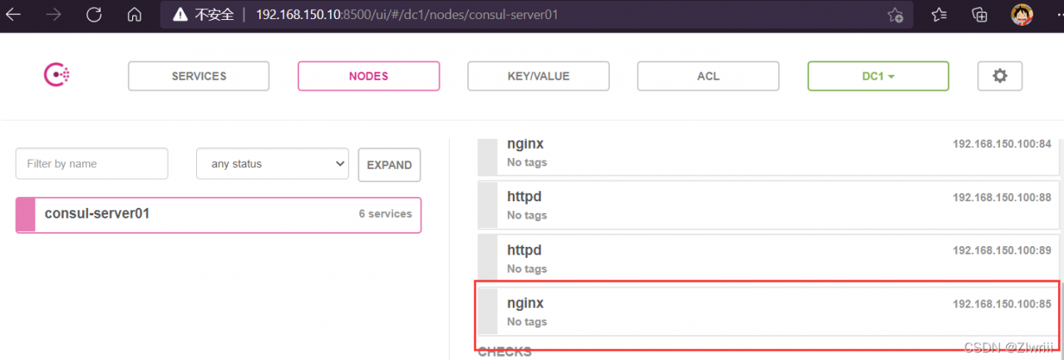
Task: Open httpd service on port 88
Action: point(768,205)
